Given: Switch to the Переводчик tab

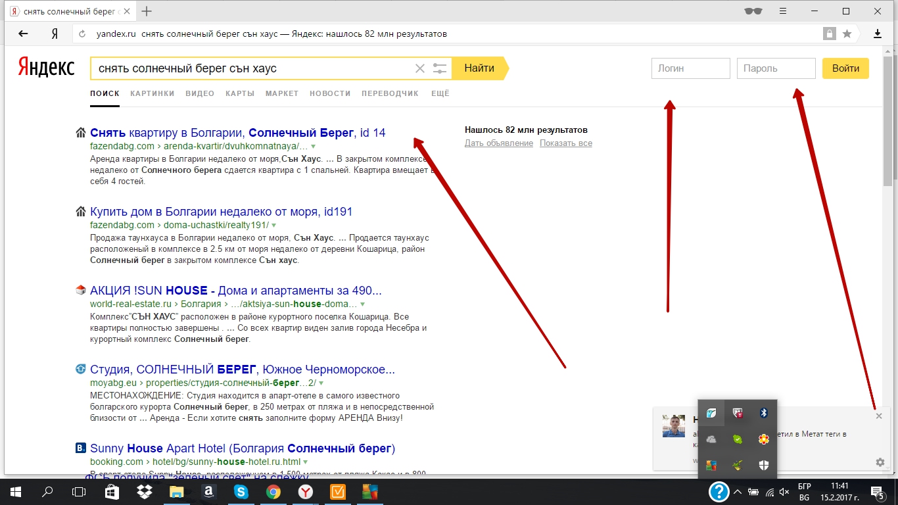Looking at the screenshot, I should (390, 93).
